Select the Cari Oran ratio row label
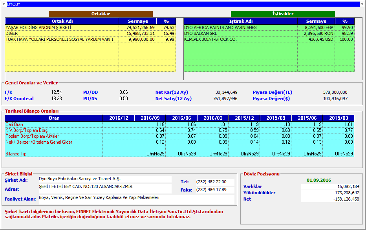 [x=14, y=124]
